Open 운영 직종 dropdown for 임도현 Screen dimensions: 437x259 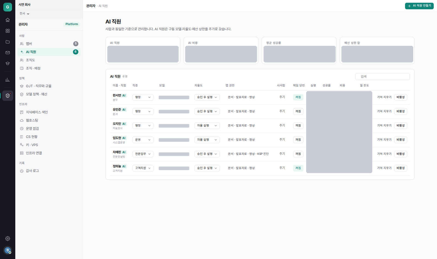pyautogui.click(x=143, y=140)
